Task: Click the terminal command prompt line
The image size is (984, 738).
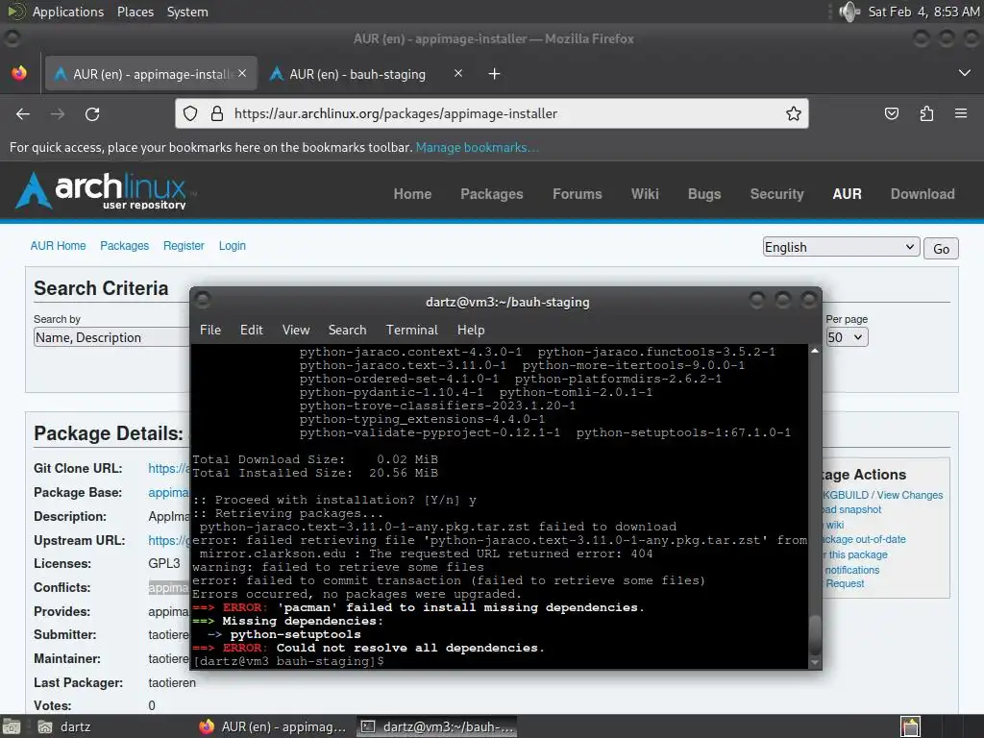Action: [288, 661]
